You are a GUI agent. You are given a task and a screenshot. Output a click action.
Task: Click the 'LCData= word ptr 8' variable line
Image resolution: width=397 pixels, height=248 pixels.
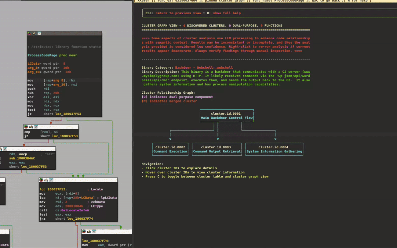[x=46, y=63]
